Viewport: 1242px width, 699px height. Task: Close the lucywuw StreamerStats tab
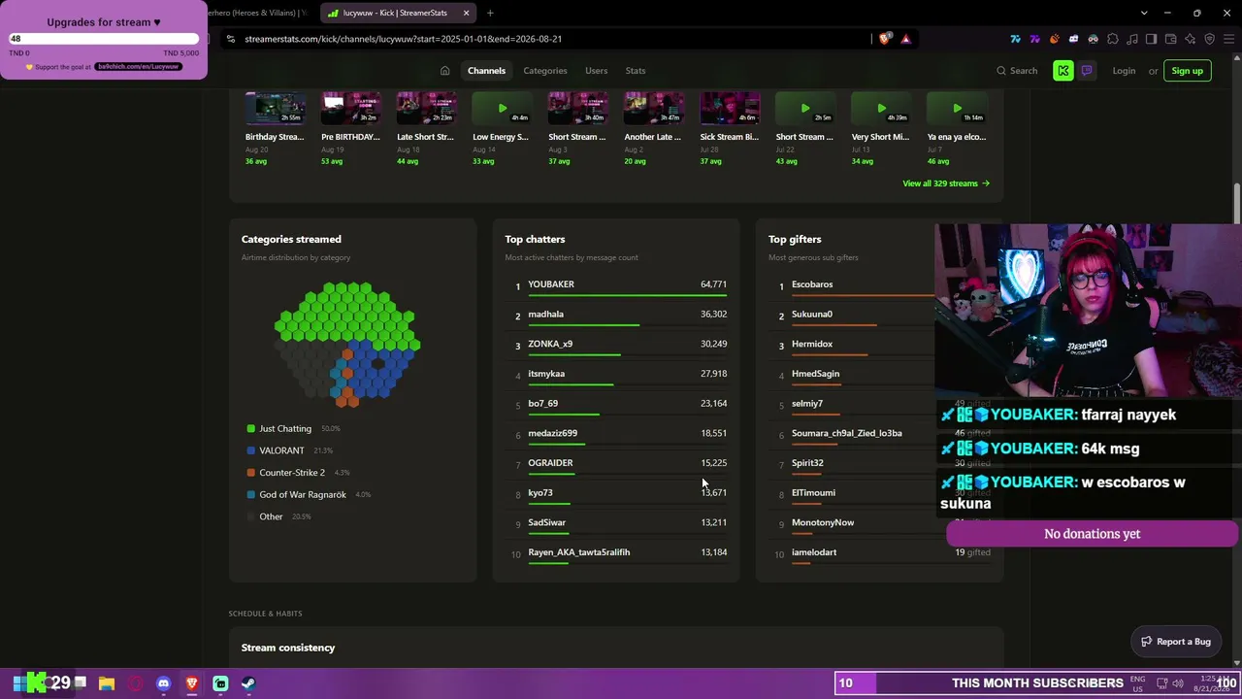[x=466, y=13]
